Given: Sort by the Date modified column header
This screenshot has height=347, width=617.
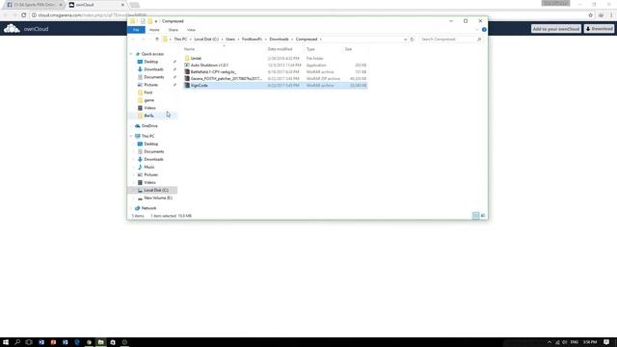Looking at the screenshot, I should tap(280, 49).
